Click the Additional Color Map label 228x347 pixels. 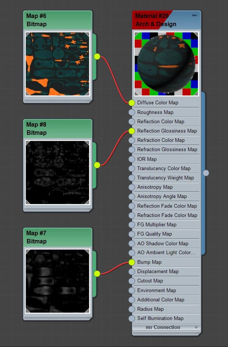coord(161,300)
